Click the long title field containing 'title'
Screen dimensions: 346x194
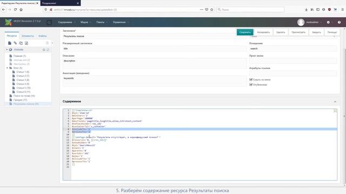(x=155, y=48)
